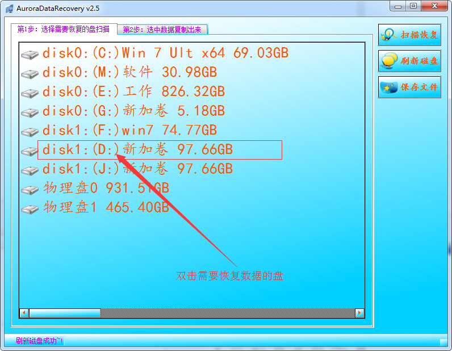Click the drive icon beside disk0 (C:) row

click(30, 54)
